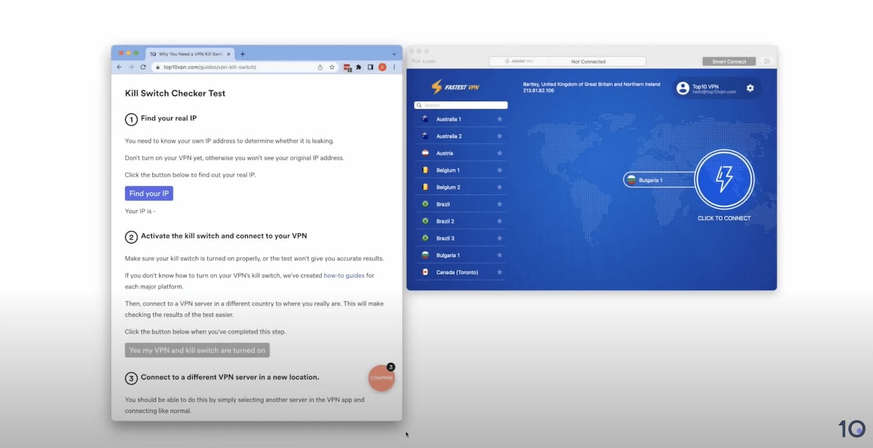Toggle favorite star for Brazil 2
Image resolution: width=873 pixels, height=448 pixels.
point(499,221)
